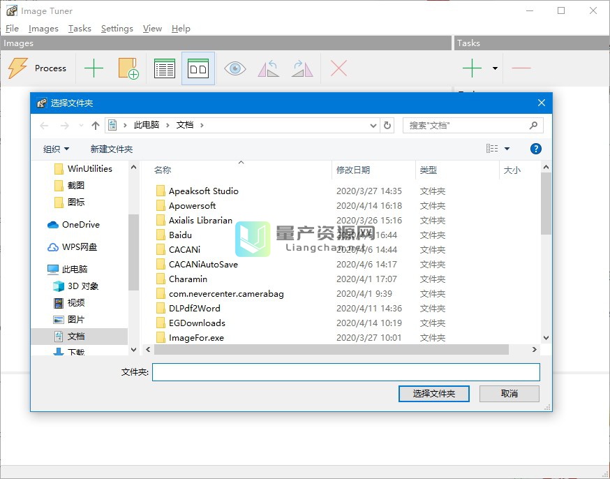The width and height of the screenshot is (610, 479).
Task: Click the add folder icon in the toolbar
Action: point(128,68)
